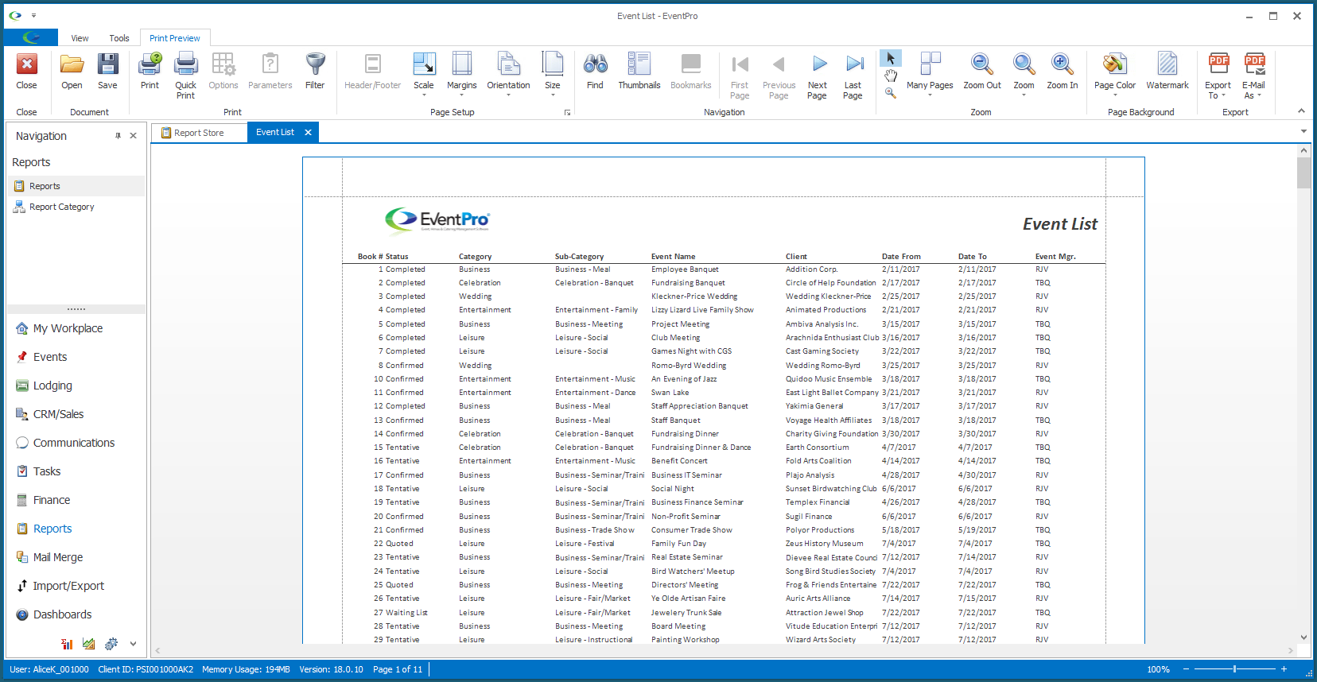
Task: Click the gear settings icon in navigation footer
Action: tap(111, 644)
